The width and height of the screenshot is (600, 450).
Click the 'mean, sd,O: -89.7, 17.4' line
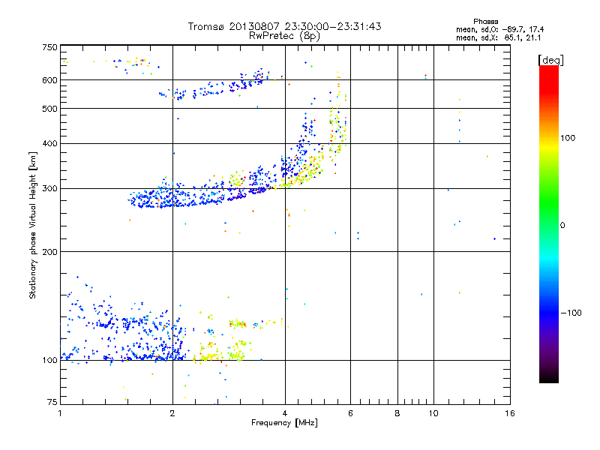(499, 29)
